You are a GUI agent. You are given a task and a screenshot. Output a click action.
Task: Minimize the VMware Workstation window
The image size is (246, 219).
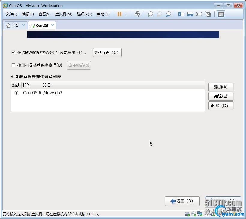click(x=218, y=6)
